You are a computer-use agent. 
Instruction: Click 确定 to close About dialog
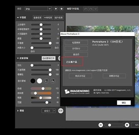(124, 103)
